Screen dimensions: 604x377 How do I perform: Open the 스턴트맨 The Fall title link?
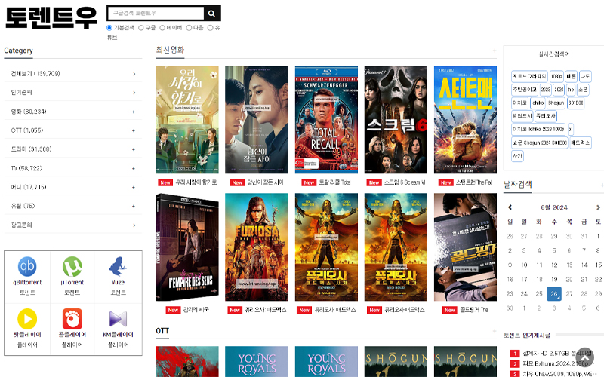pos(474,182)
